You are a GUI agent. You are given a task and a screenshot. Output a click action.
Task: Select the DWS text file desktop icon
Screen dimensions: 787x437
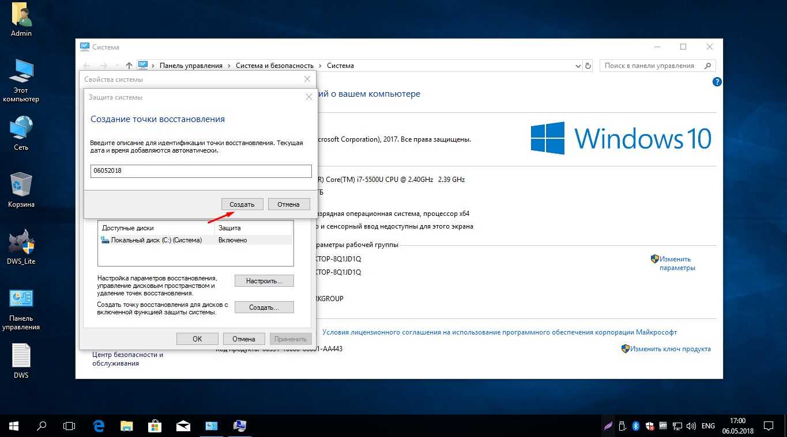(21, 361)
